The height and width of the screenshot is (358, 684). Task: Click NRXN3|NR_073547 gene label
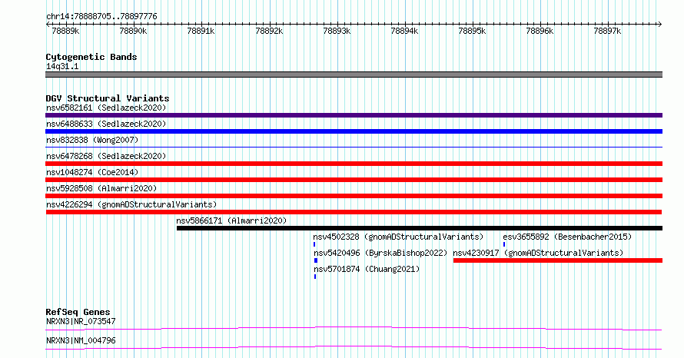pyautogui.click(x=81, y=321)
